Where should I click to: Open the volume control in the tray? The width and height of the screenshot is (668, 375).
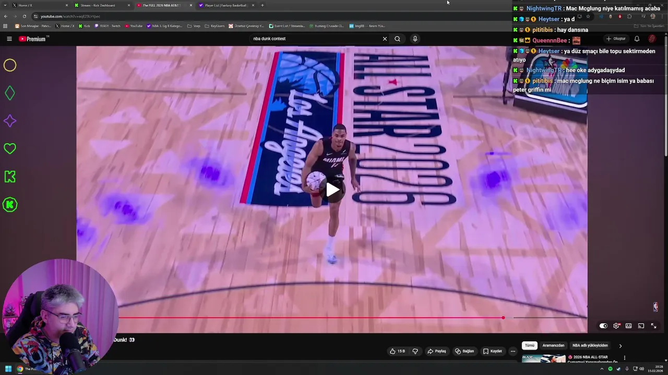pos(641,369)
